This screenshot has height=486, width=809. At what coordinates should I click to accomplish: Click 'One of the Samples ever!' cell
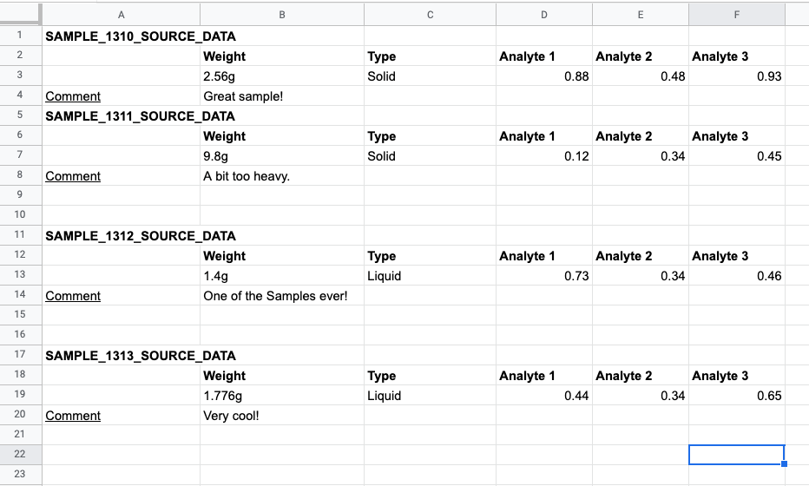click(x=282, y=296)
